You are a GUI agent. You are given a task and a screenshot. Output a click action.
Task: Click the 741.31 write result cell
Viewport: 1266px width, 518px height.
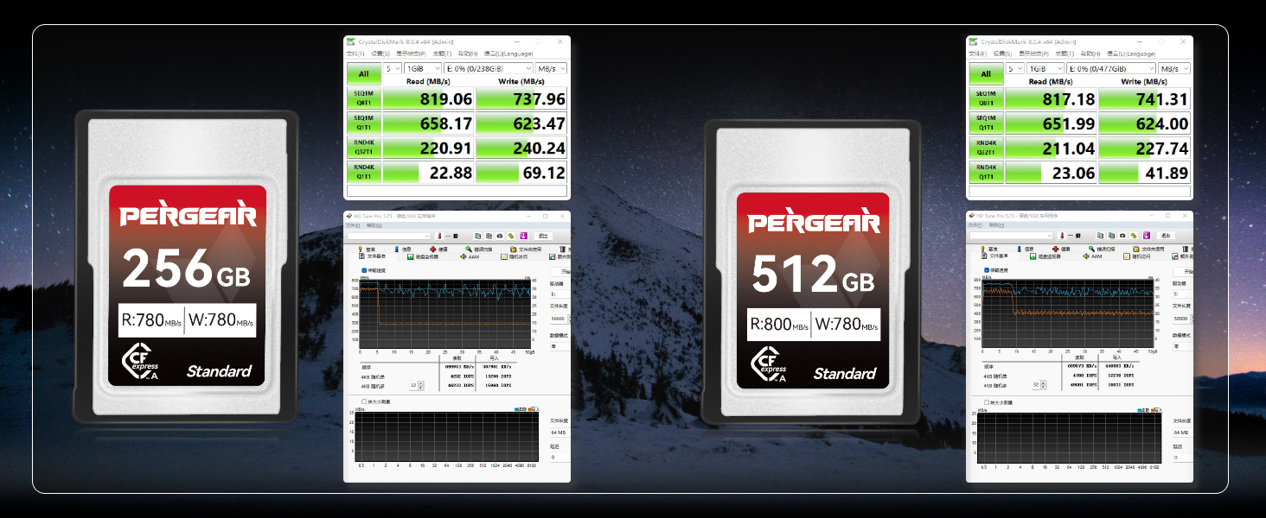click(x=1144, y=98)
